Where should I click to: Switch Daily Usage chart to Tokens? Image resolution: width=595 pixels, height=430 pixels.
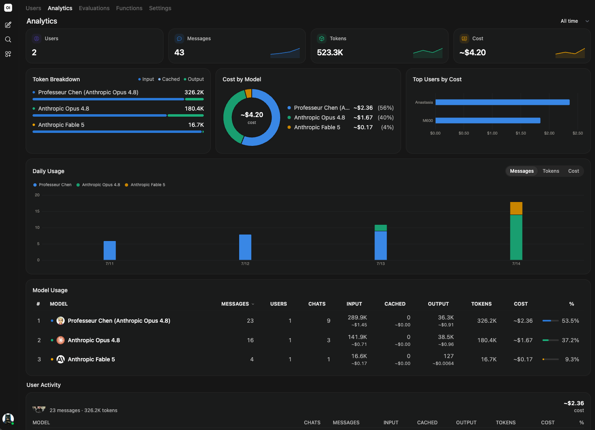coord(551,171)
